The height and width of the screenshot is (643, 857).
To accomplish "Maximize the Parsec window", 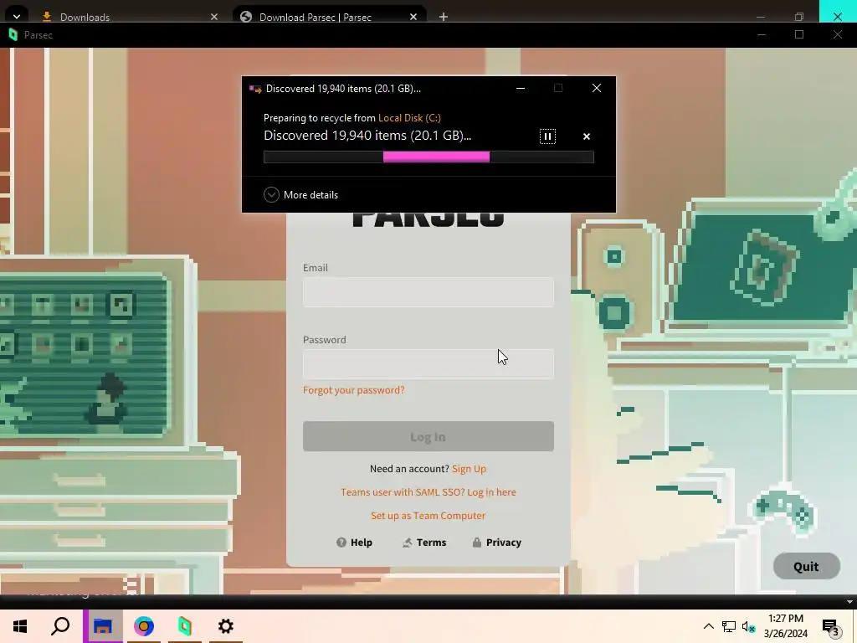I will [799, 34].
